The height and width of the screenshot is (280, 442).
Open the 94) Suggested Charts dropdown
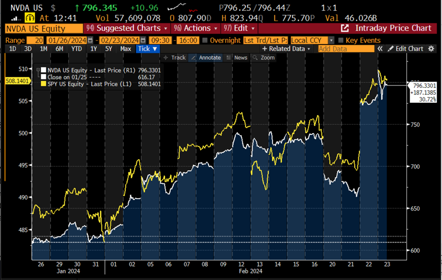126,28
